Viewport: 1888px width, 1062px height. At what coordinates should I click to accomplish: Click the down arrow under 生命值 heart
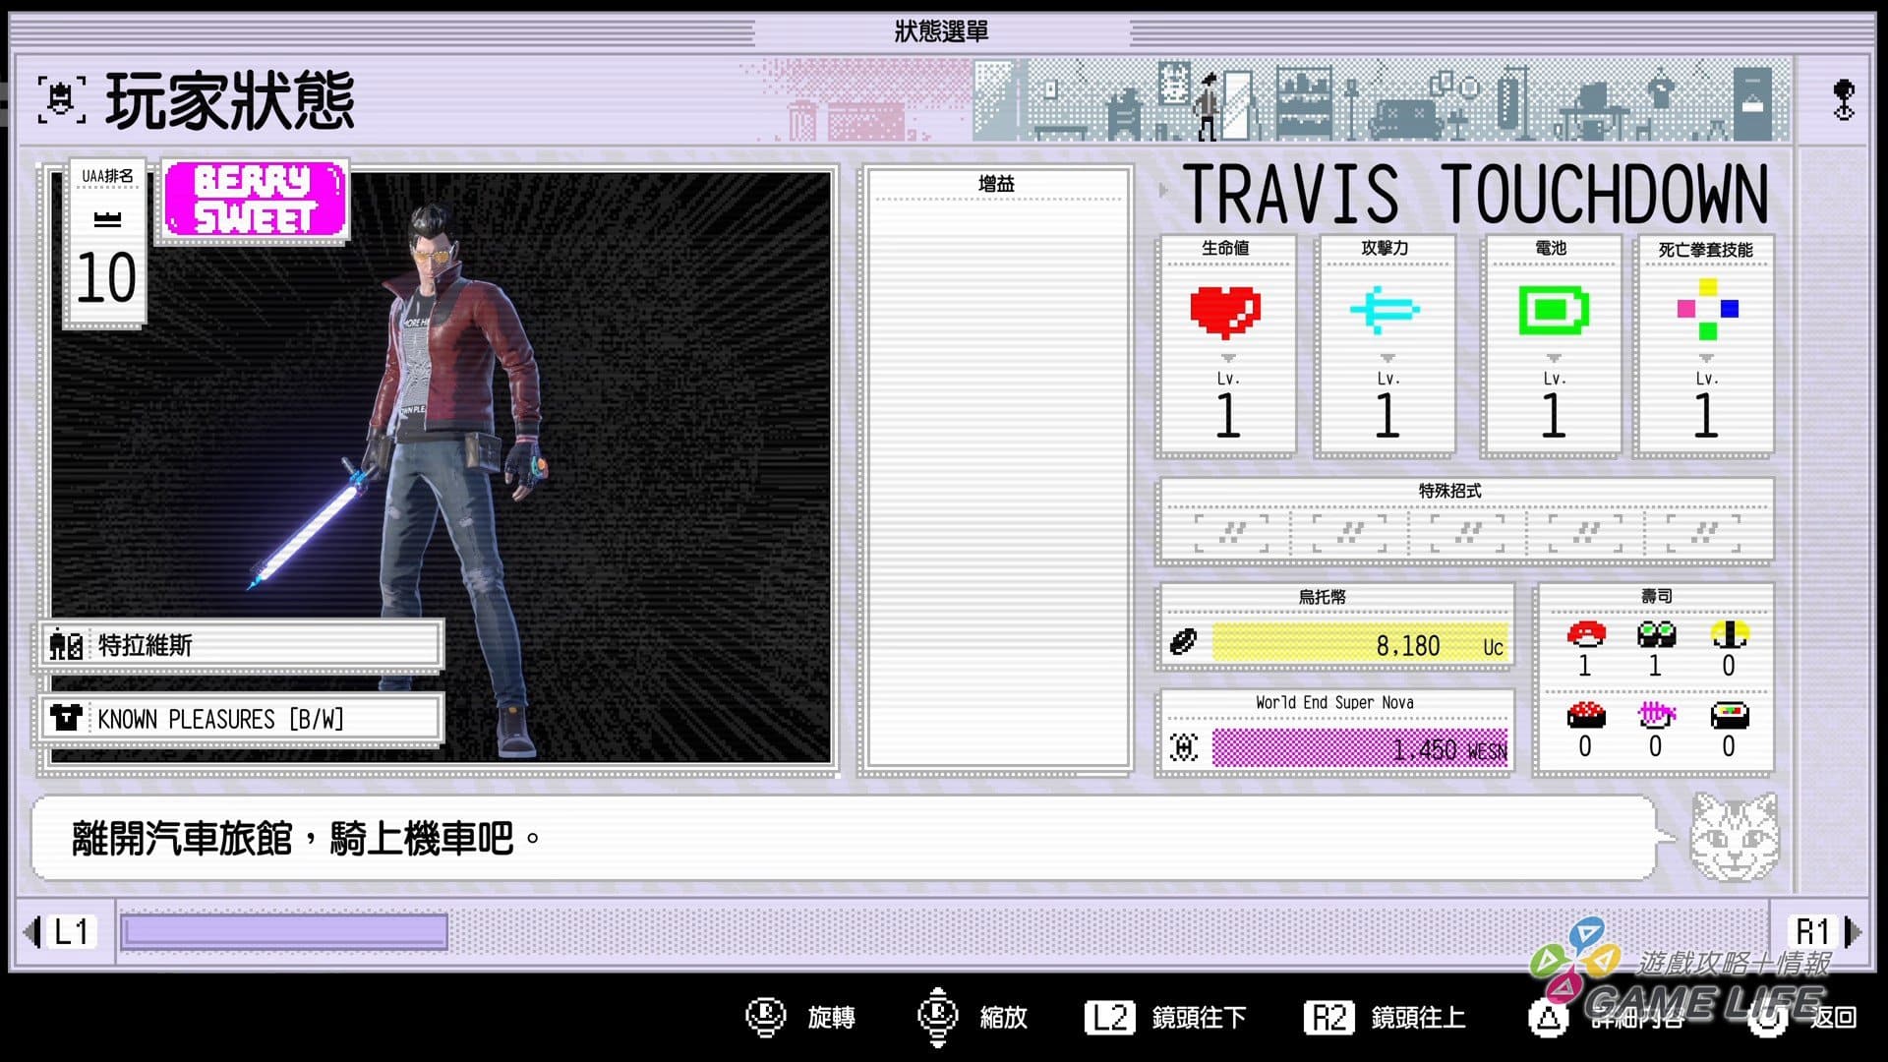point(1227,358)
